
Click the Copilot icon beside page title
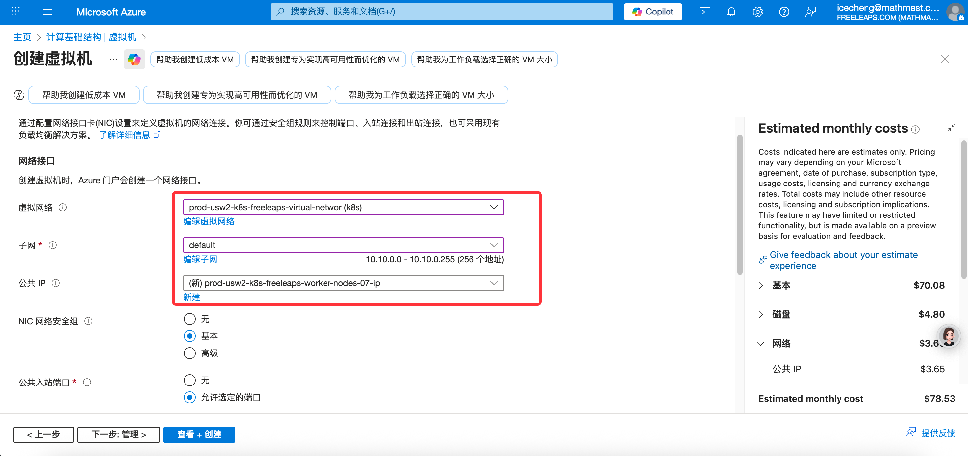tap(134, 59)
